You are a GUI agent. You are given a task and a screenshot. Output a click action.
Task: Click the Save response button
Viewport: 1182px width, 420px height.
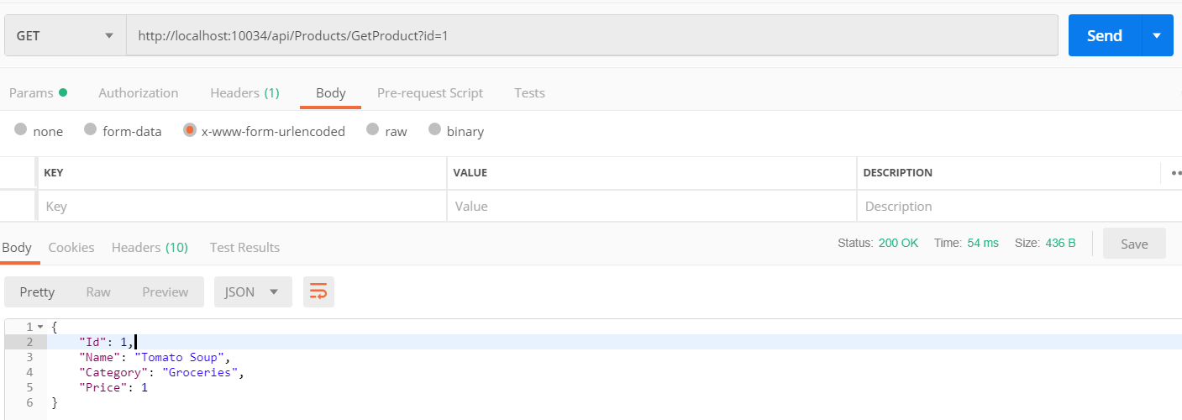(1133, 244)
